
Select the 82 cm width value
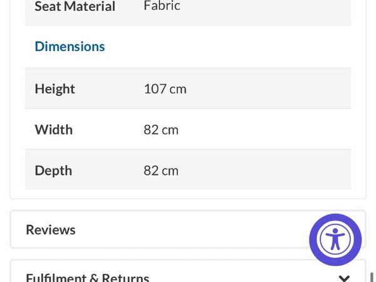[161, 130]
